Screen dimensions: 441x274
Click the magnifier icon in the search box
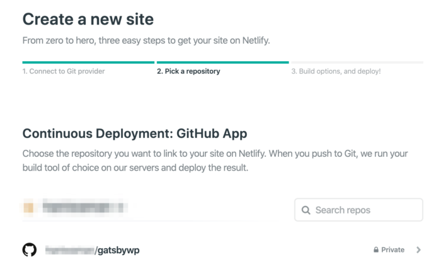[306, 210]
